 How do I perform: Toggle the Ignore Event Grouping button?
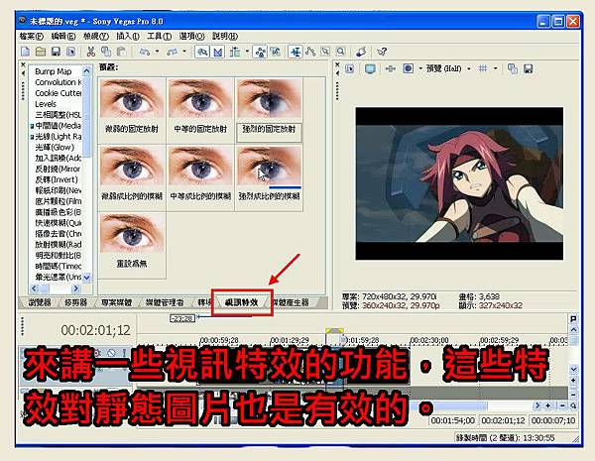(x=276, y=52)
